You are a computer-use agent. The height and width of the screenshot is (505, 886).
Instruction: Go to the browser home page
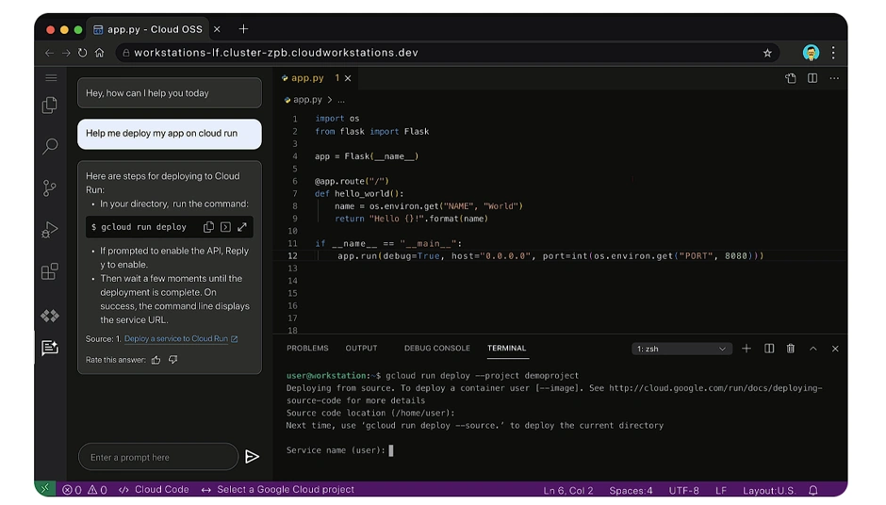tap(100, 53)
